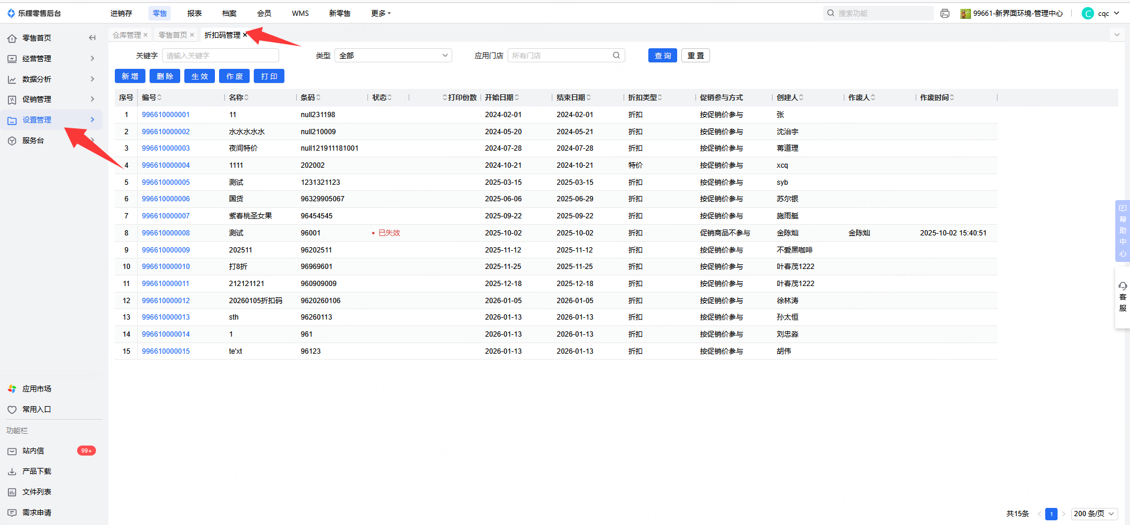1130x525 pixels.
Task: Click the 产品下载 download icon
Action: coord(12,471)
